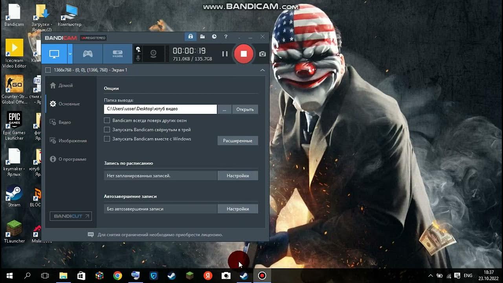503x283 pixels.
Task: Open Yandex browser from the taskbar
Action: (x=207, y=276)
